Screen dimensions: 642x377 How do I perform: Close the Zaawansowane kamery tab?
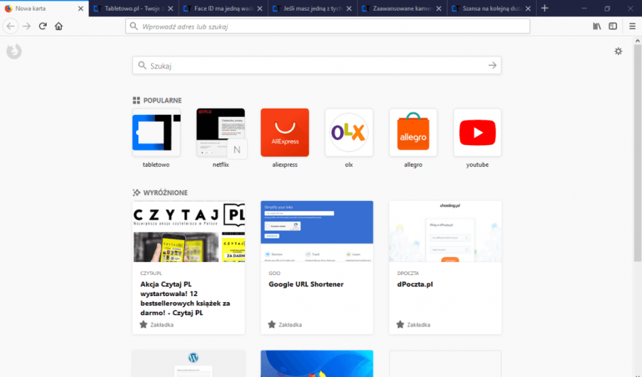tap(439, 8)
